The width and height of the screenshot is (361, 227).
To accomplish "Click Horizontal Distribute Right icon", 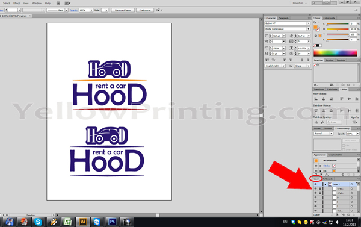I will pos(357,111).
